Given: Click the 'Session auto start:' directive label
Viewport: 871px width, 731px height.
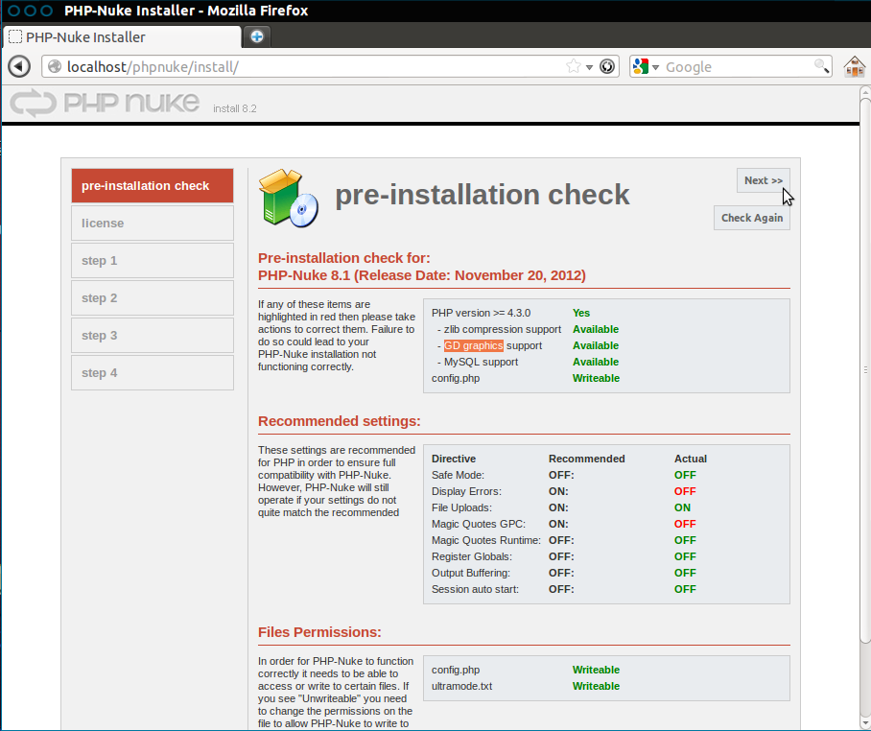Looking at the screenshot, I should coord(475,589).
